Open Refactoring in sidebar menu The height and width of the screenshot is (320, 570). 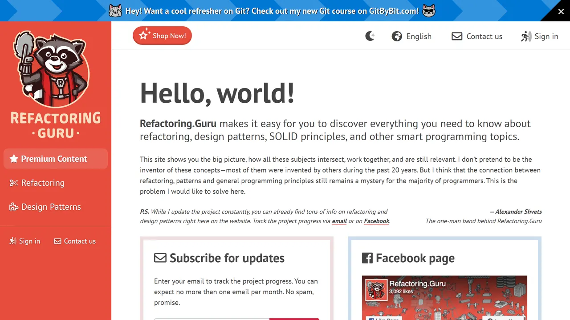pyautogui.click(x=56, y=183)
